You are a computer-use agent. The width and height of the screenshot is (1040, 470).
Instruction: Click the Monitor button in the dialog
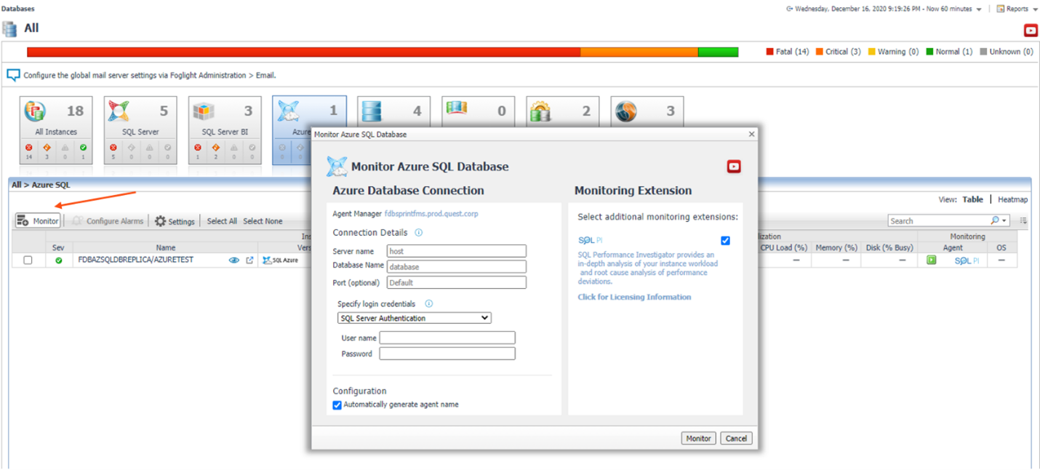click(x=698, y=439)
